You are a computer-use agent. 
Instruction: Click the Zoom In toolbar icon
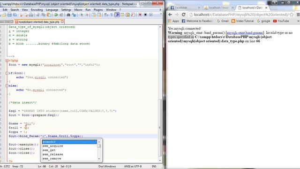pyautogui.click(x=81, y=15)
